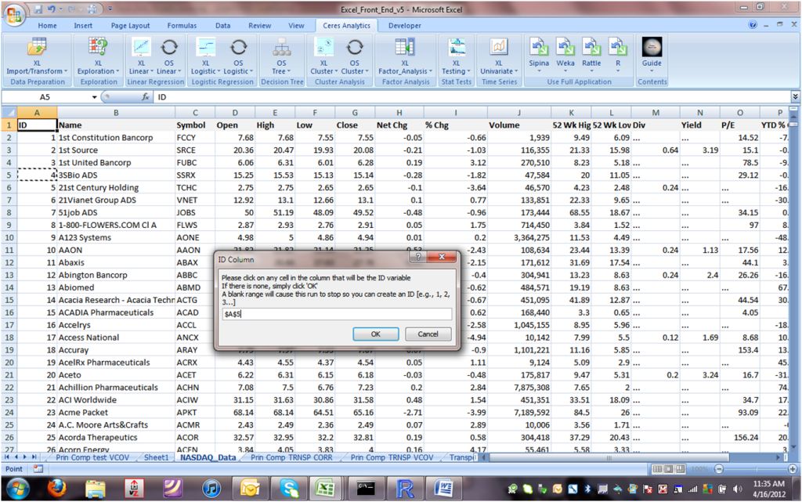Expand the Name Box dropdown arrow
802x502 pixels.
(95, 96)
